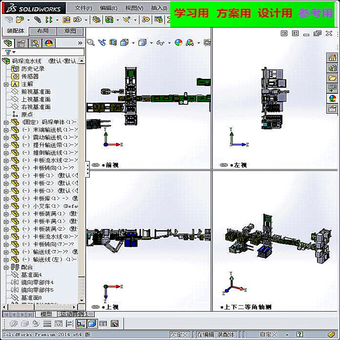Screen dimensions: 340x340
Task: Switch to the 布局 tab
Action: tap(43, 31)
